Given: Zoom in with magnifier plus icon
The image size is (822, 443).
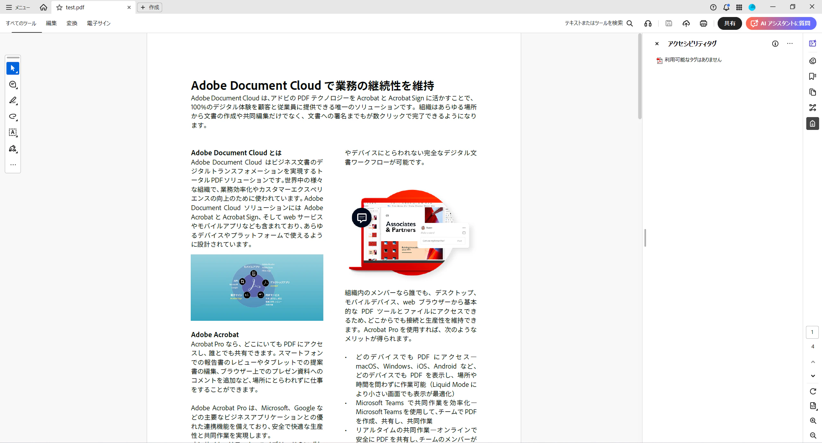Looking at the screenshot, I should tap(813, 421).
